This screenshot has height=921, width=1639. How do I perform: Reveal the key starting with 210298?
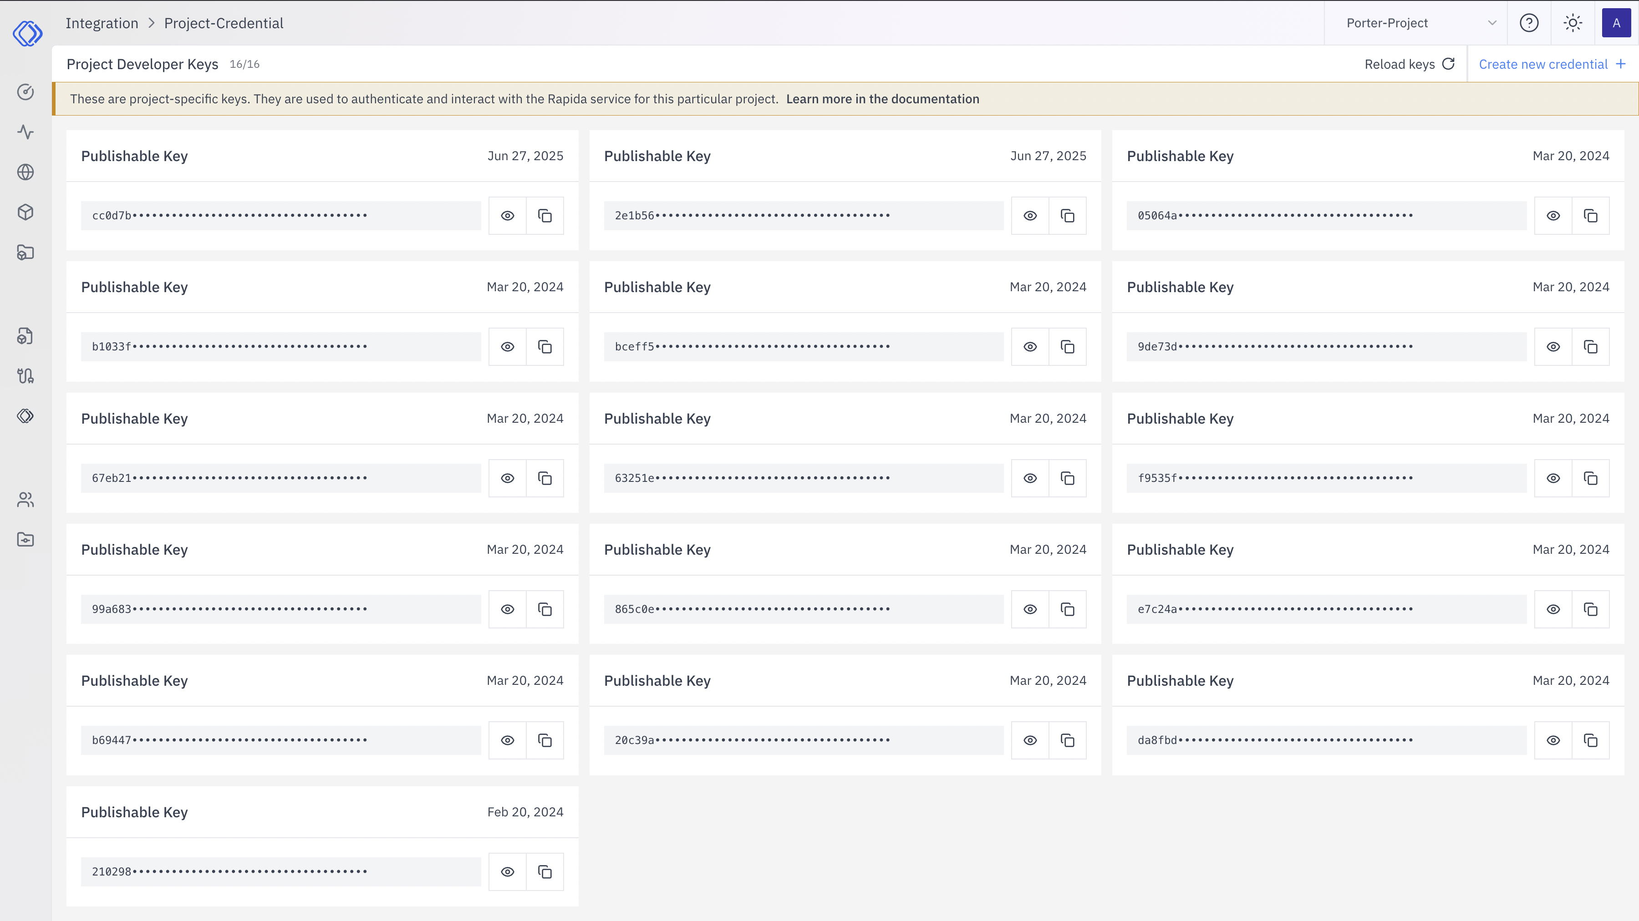click(x=507, y=871)
